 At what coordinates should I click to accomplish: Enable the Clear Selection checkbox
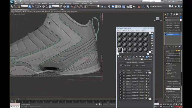pyautogui.click(x=166, y=91)
